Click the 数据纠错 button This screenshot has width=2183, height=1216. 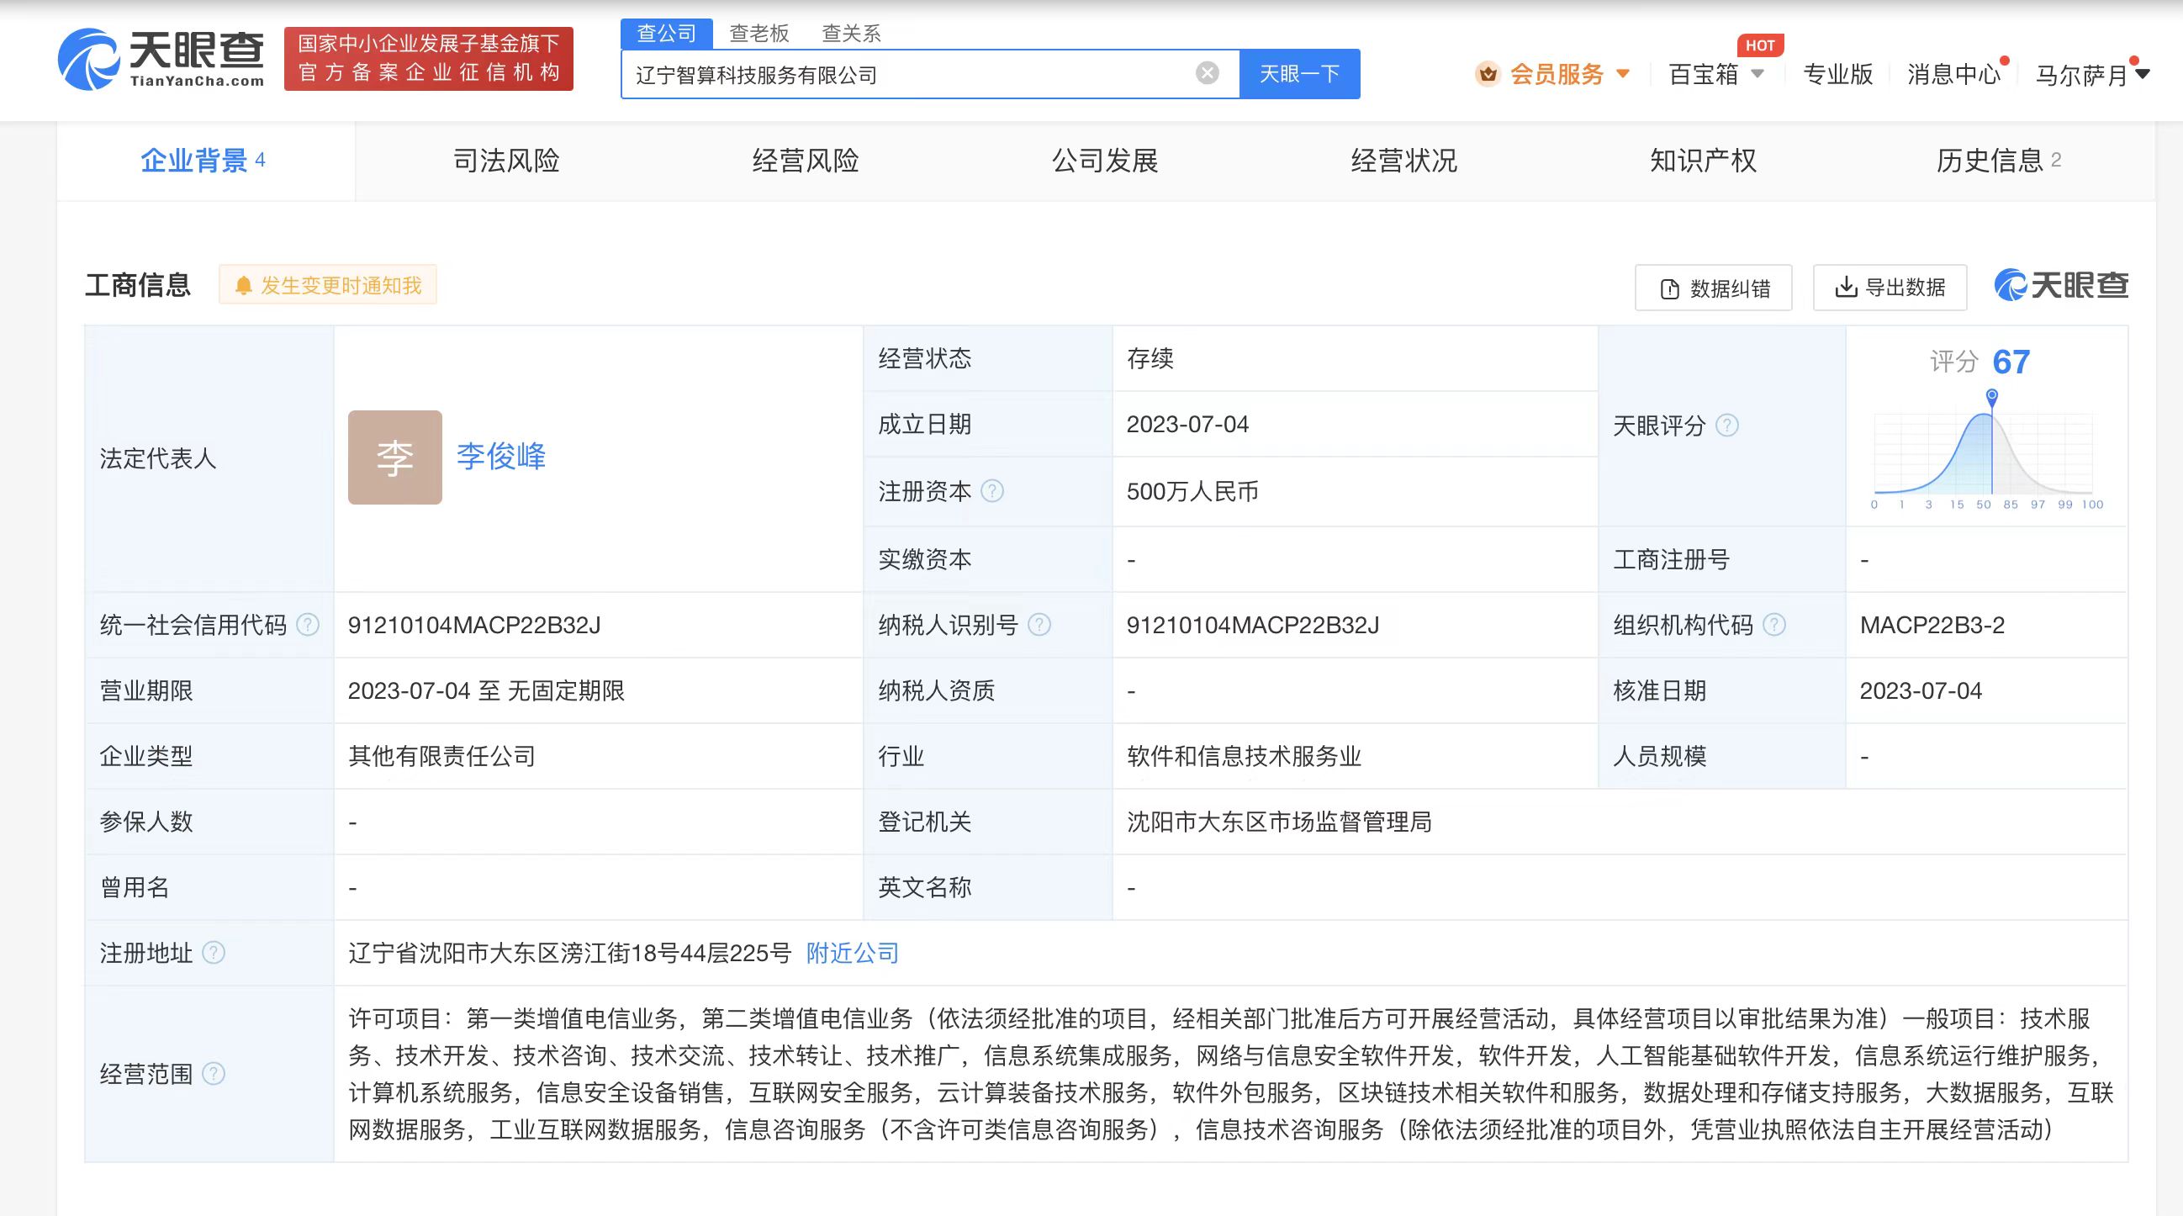click(1714, 288)
